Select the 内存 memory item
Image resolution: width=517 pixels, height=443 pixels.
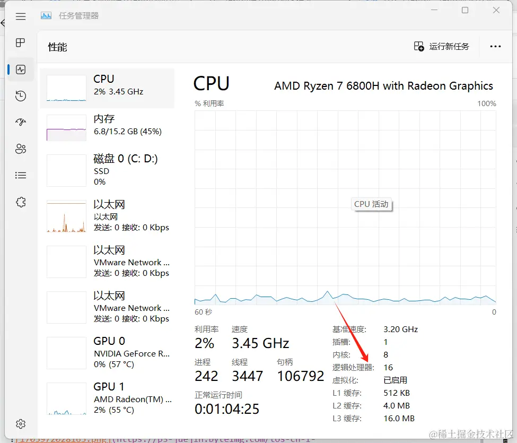coord(107,127)
